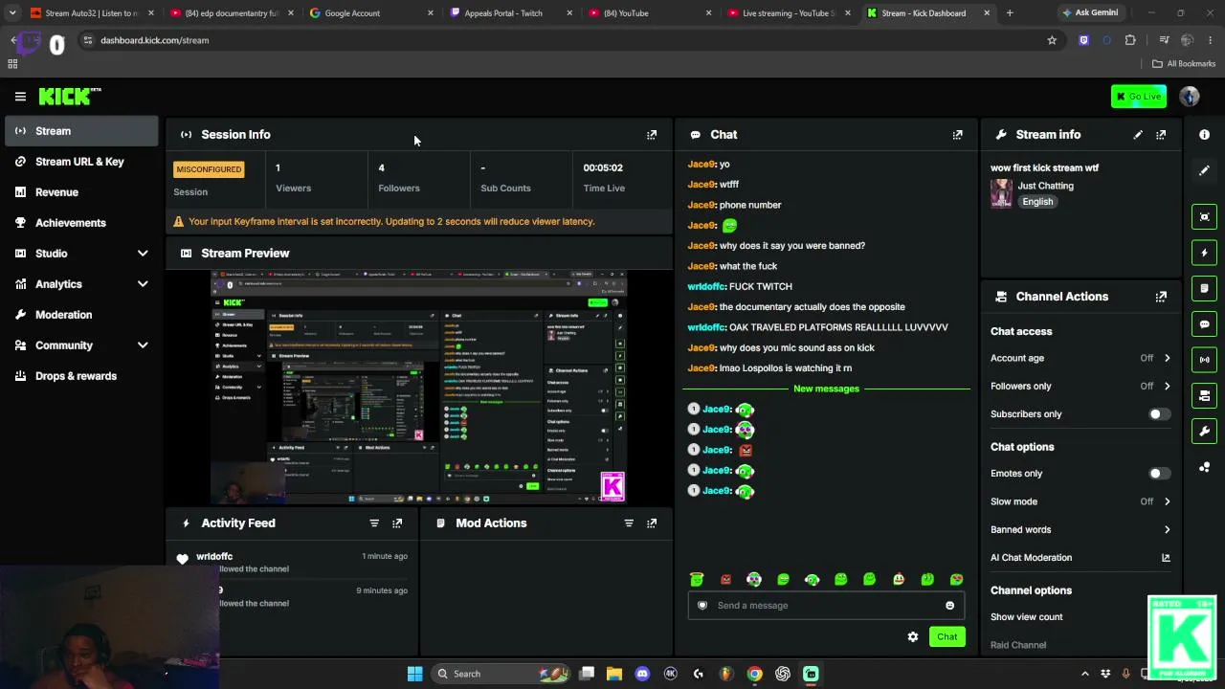Open the Achievements page
1225x689 pixels.
point(80,223)
